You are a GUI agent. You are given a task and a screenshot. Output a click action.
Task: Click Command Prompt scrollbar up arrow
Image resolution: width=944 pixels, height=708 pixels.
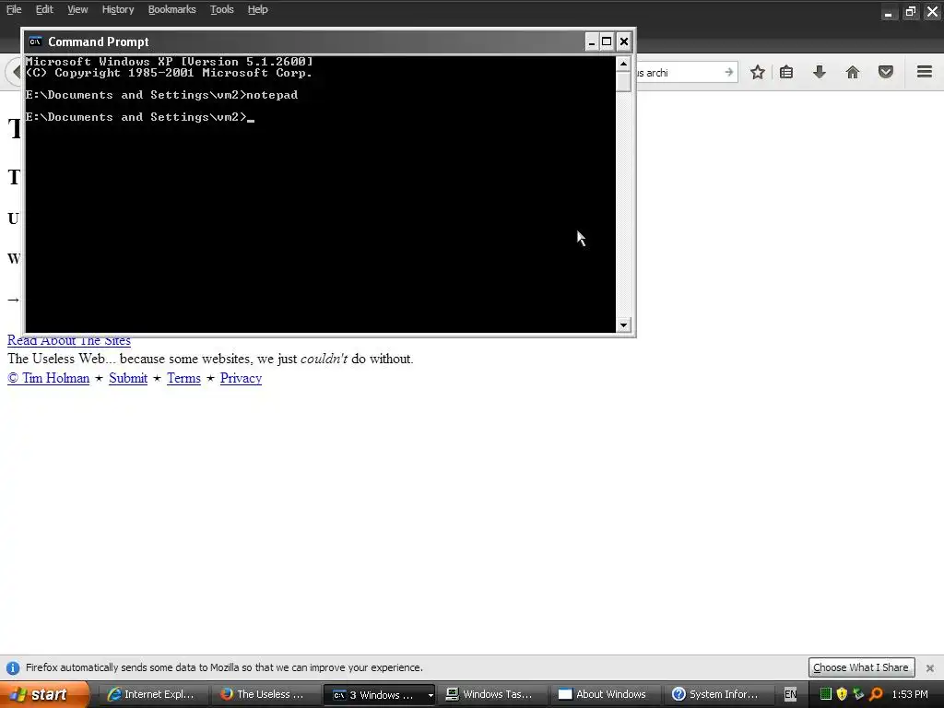pyautogui.click(x=623, y=64)
